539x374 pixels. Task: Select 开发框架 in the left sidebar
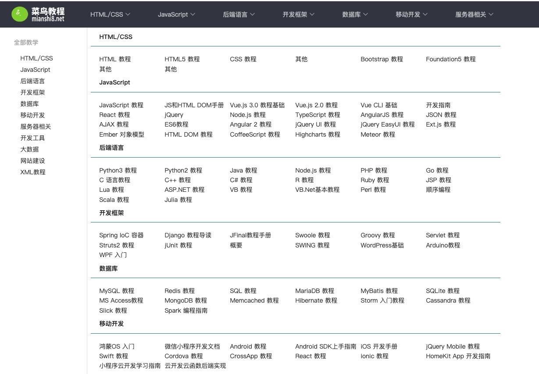[32, 92]
